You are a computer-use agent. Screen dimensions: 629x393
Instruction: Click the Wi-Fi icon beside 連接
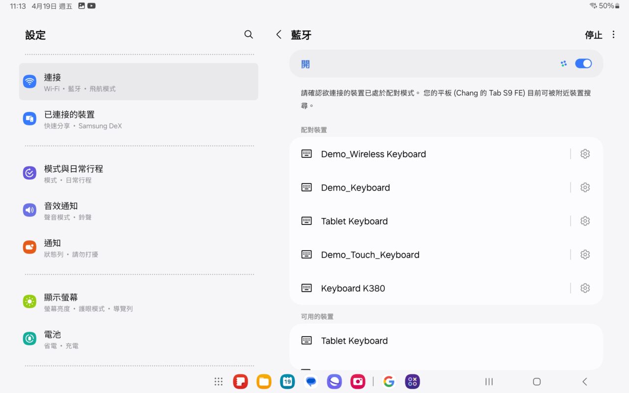click(29, 82)
